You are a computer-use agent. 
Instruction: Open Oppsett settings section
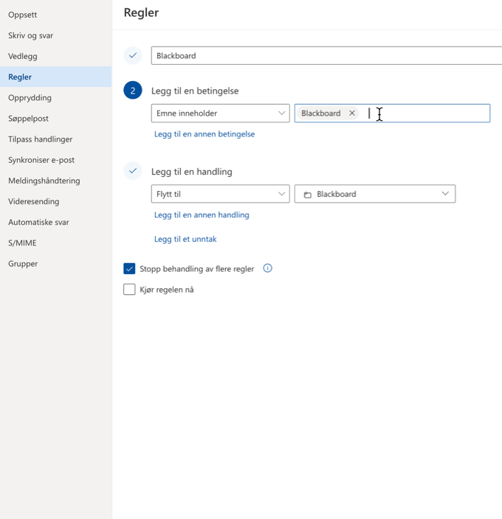pyautogui.click(x=23, y=15)
